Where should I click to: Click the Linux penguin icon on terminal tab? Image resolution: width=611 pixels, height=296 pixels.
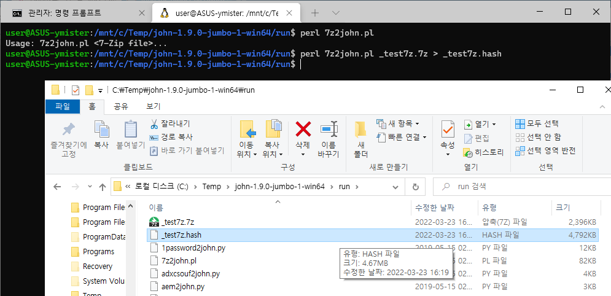165,13
